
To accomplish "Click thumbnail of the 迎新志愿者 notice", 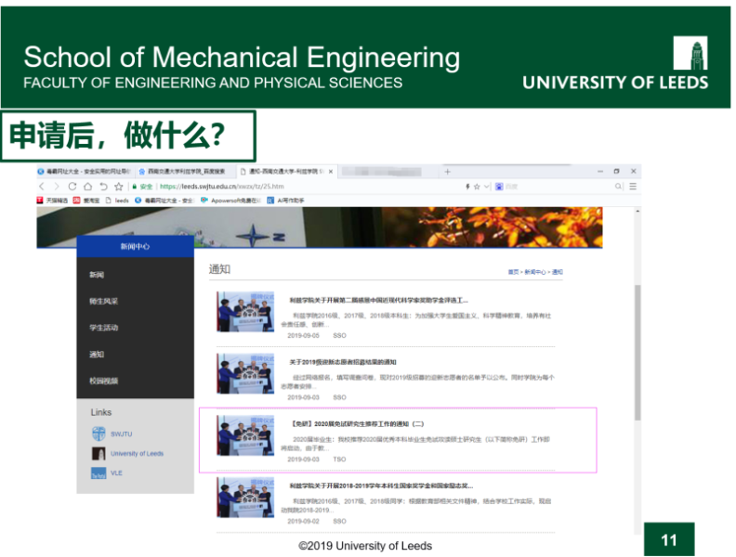I will [245, 374].
